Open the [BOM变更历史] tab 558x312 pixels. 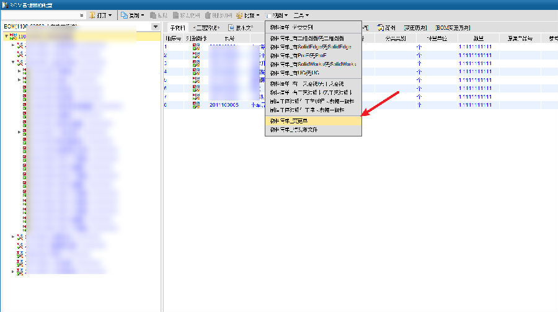[x=453, y=27]
